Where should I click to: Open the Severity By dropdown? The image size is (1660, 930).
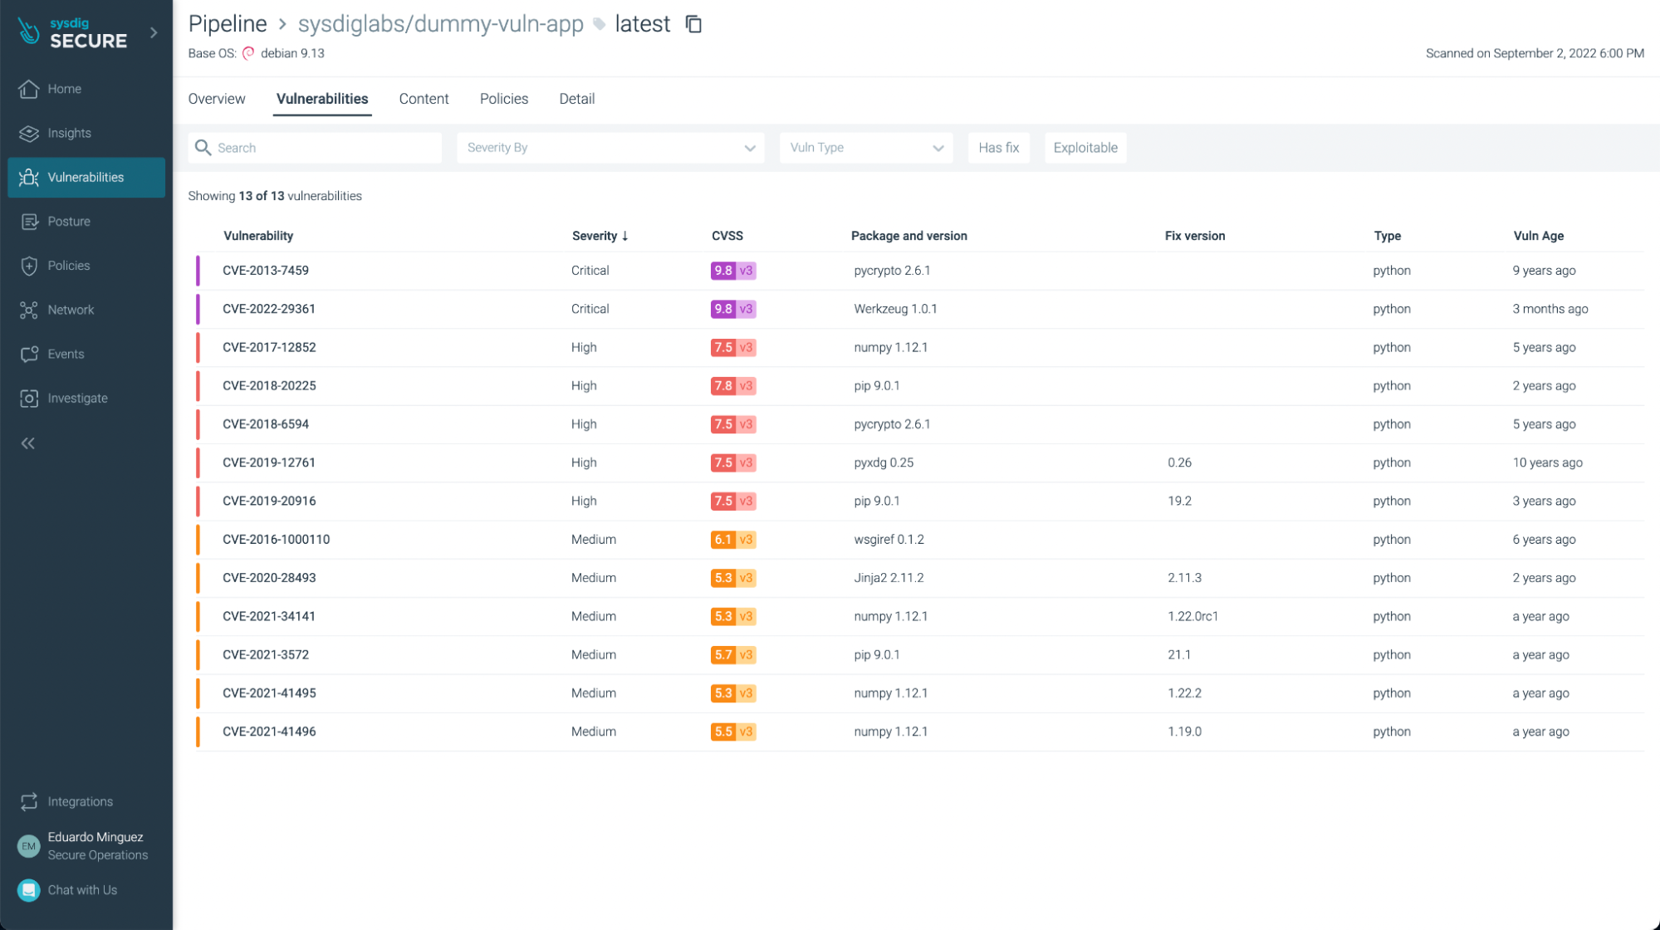610,148
